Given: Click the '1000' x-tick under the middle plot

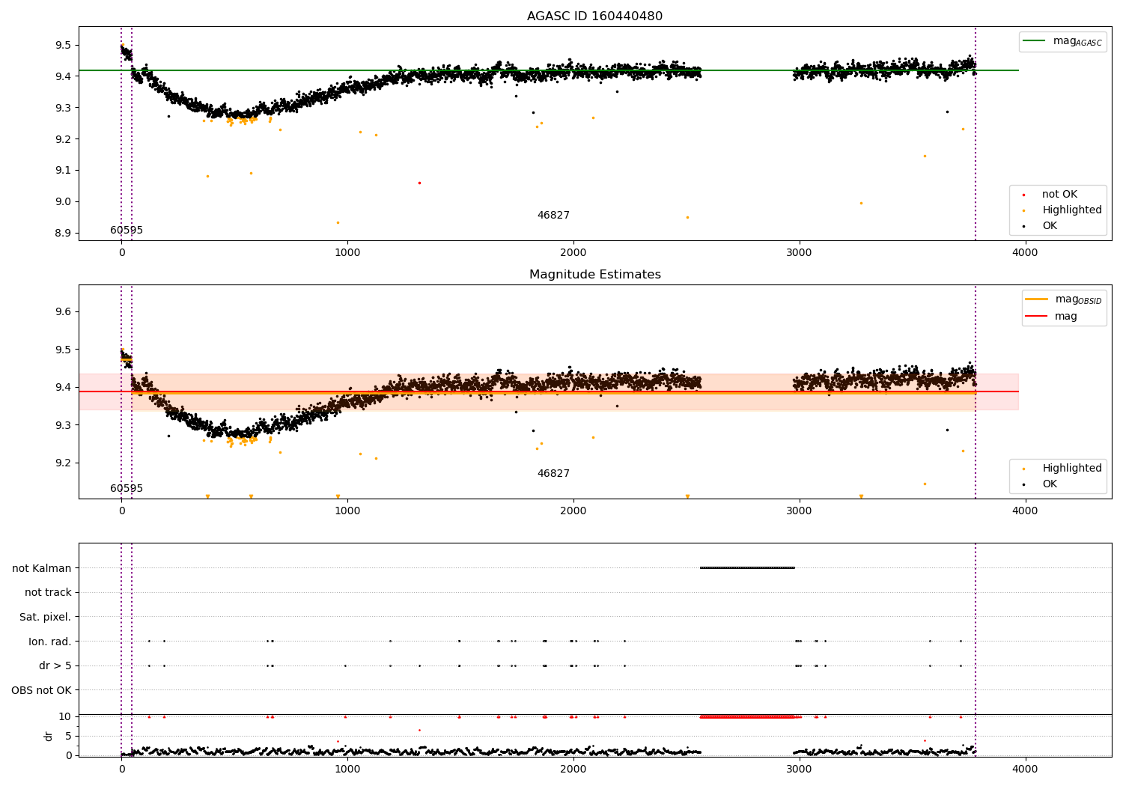Looking at the screenshot, I should click(x=347, y=511).
